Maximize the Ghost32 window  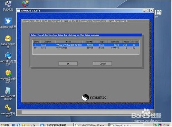148,11
